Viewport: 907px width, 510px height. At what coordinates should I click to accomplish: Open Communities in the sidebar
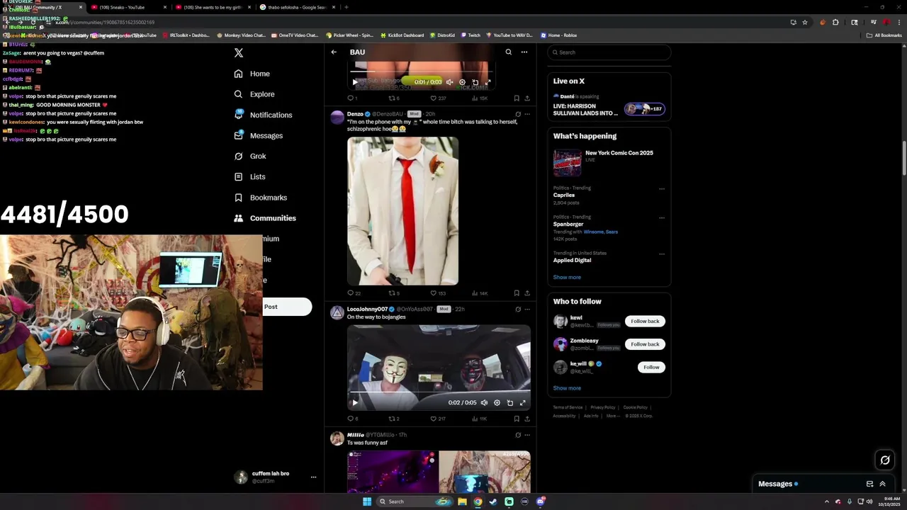coord(265,218)
